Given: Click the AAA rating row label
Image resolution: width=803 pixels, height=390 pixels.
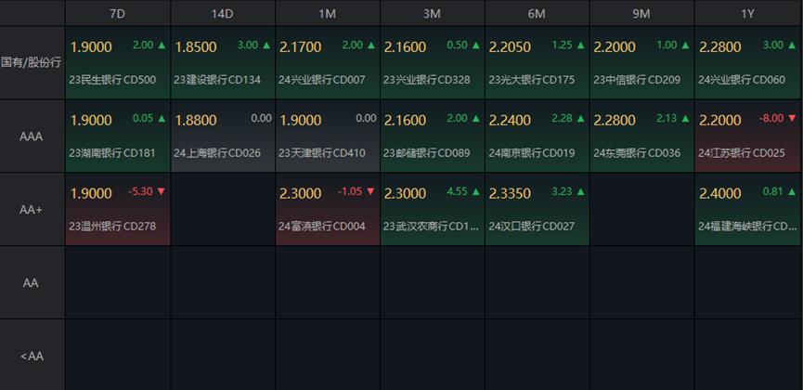Looking at the screenshot, I should pyautogui.click(x=32, y=136).
